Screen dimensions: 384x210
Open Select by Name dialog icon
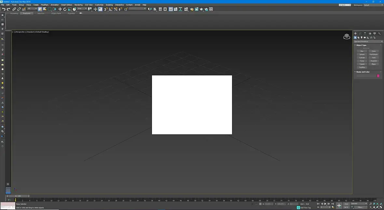pos(45,9)
